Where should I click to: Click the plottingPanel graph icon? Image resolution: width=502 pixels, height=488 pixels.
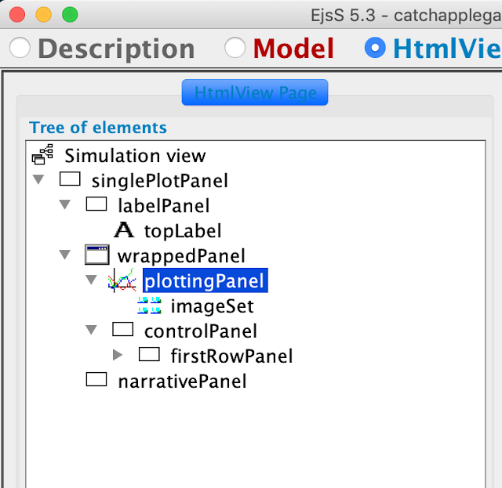coord(122,280)
